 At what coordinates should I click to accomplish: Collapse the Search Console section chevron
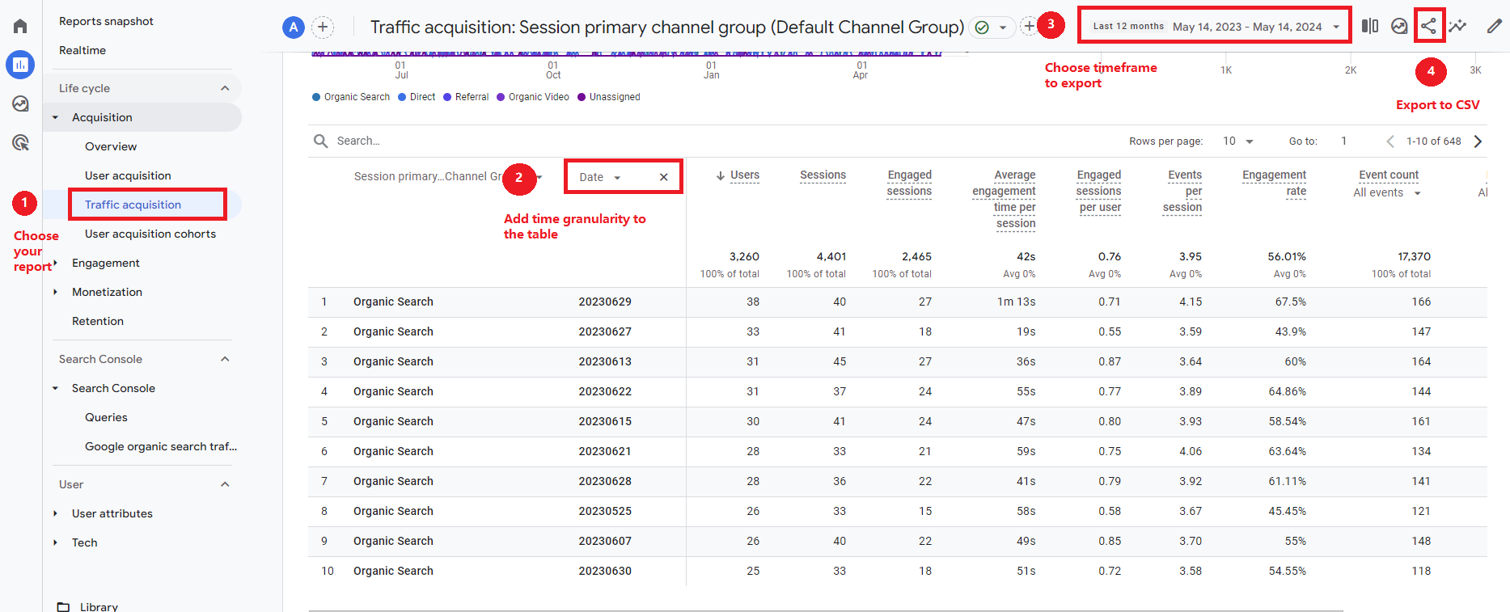(x=225, y=359)
